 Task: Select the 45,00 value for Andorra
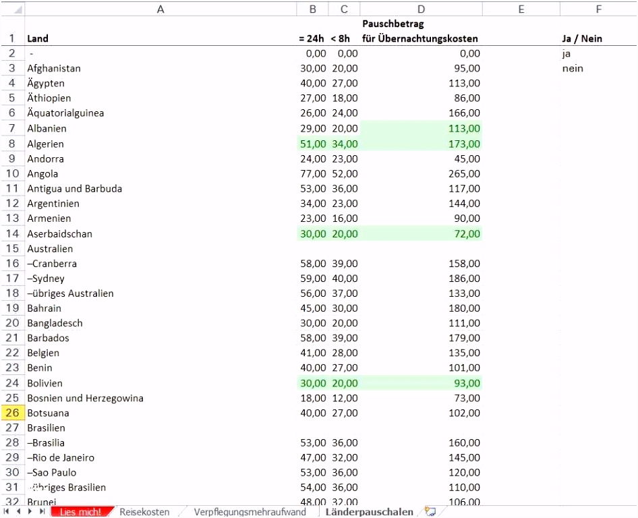(x=421, y=159)
